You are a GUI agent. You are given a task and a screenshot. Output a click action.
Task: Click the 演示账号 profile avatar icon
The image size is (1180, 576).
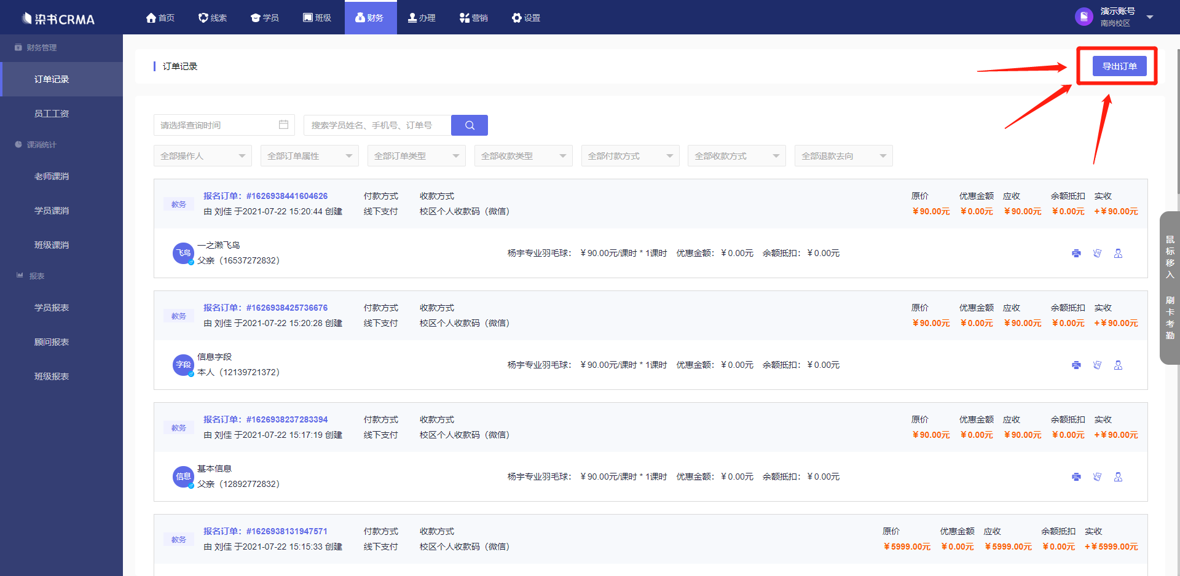coord(1084,17)
